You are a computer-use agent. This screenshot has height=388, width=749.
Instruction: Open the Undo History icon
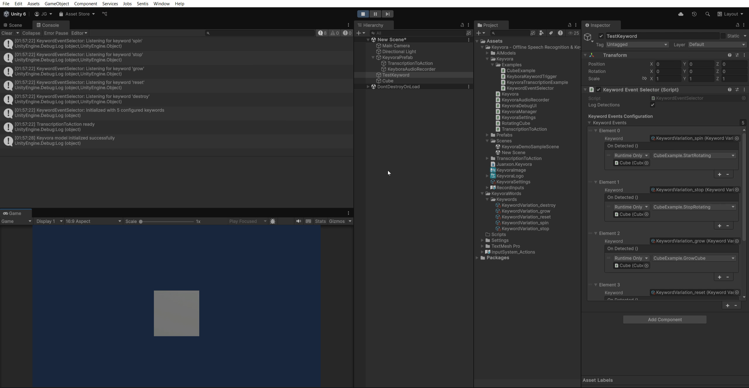694,14
